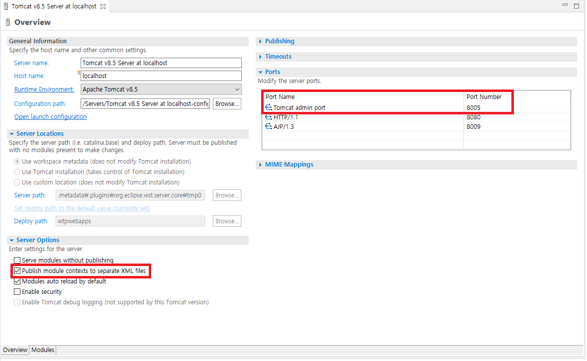This screenshot has height=361, width=587.
Task: Switch to the Overview bottom tab
Action: click(x=15, y=350)
